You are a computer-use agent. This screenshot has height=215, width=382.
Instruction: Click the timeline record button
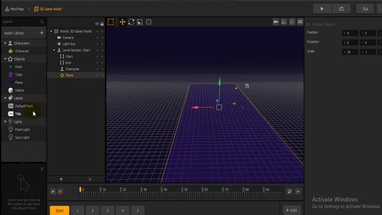coord(60,192)
